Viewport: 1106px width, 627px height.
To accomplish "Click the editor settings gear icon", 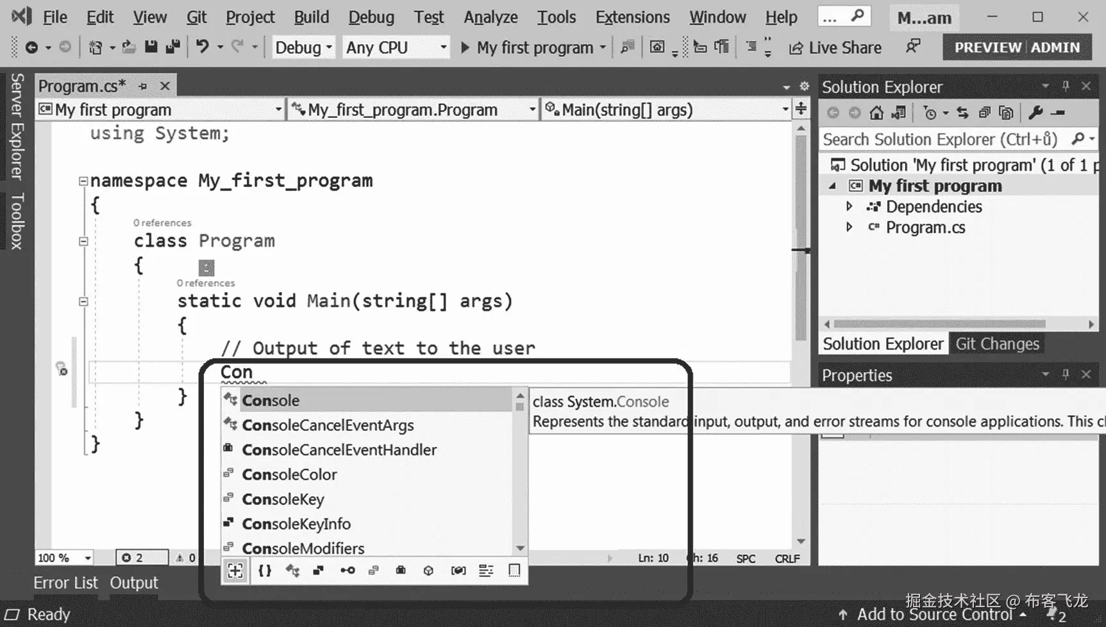I will click(x=805, y=86).
